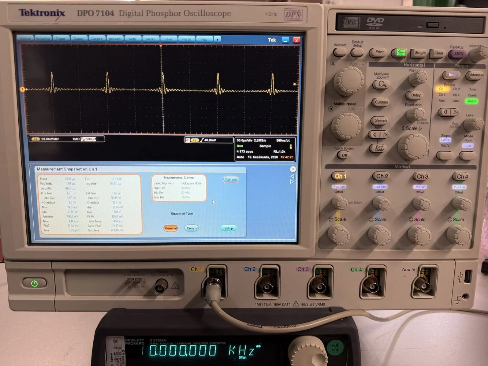Image resolution: width=488 pixels, height=366 pixels.
Task: Click the Run acquisition status text
Action: point(240,146)
